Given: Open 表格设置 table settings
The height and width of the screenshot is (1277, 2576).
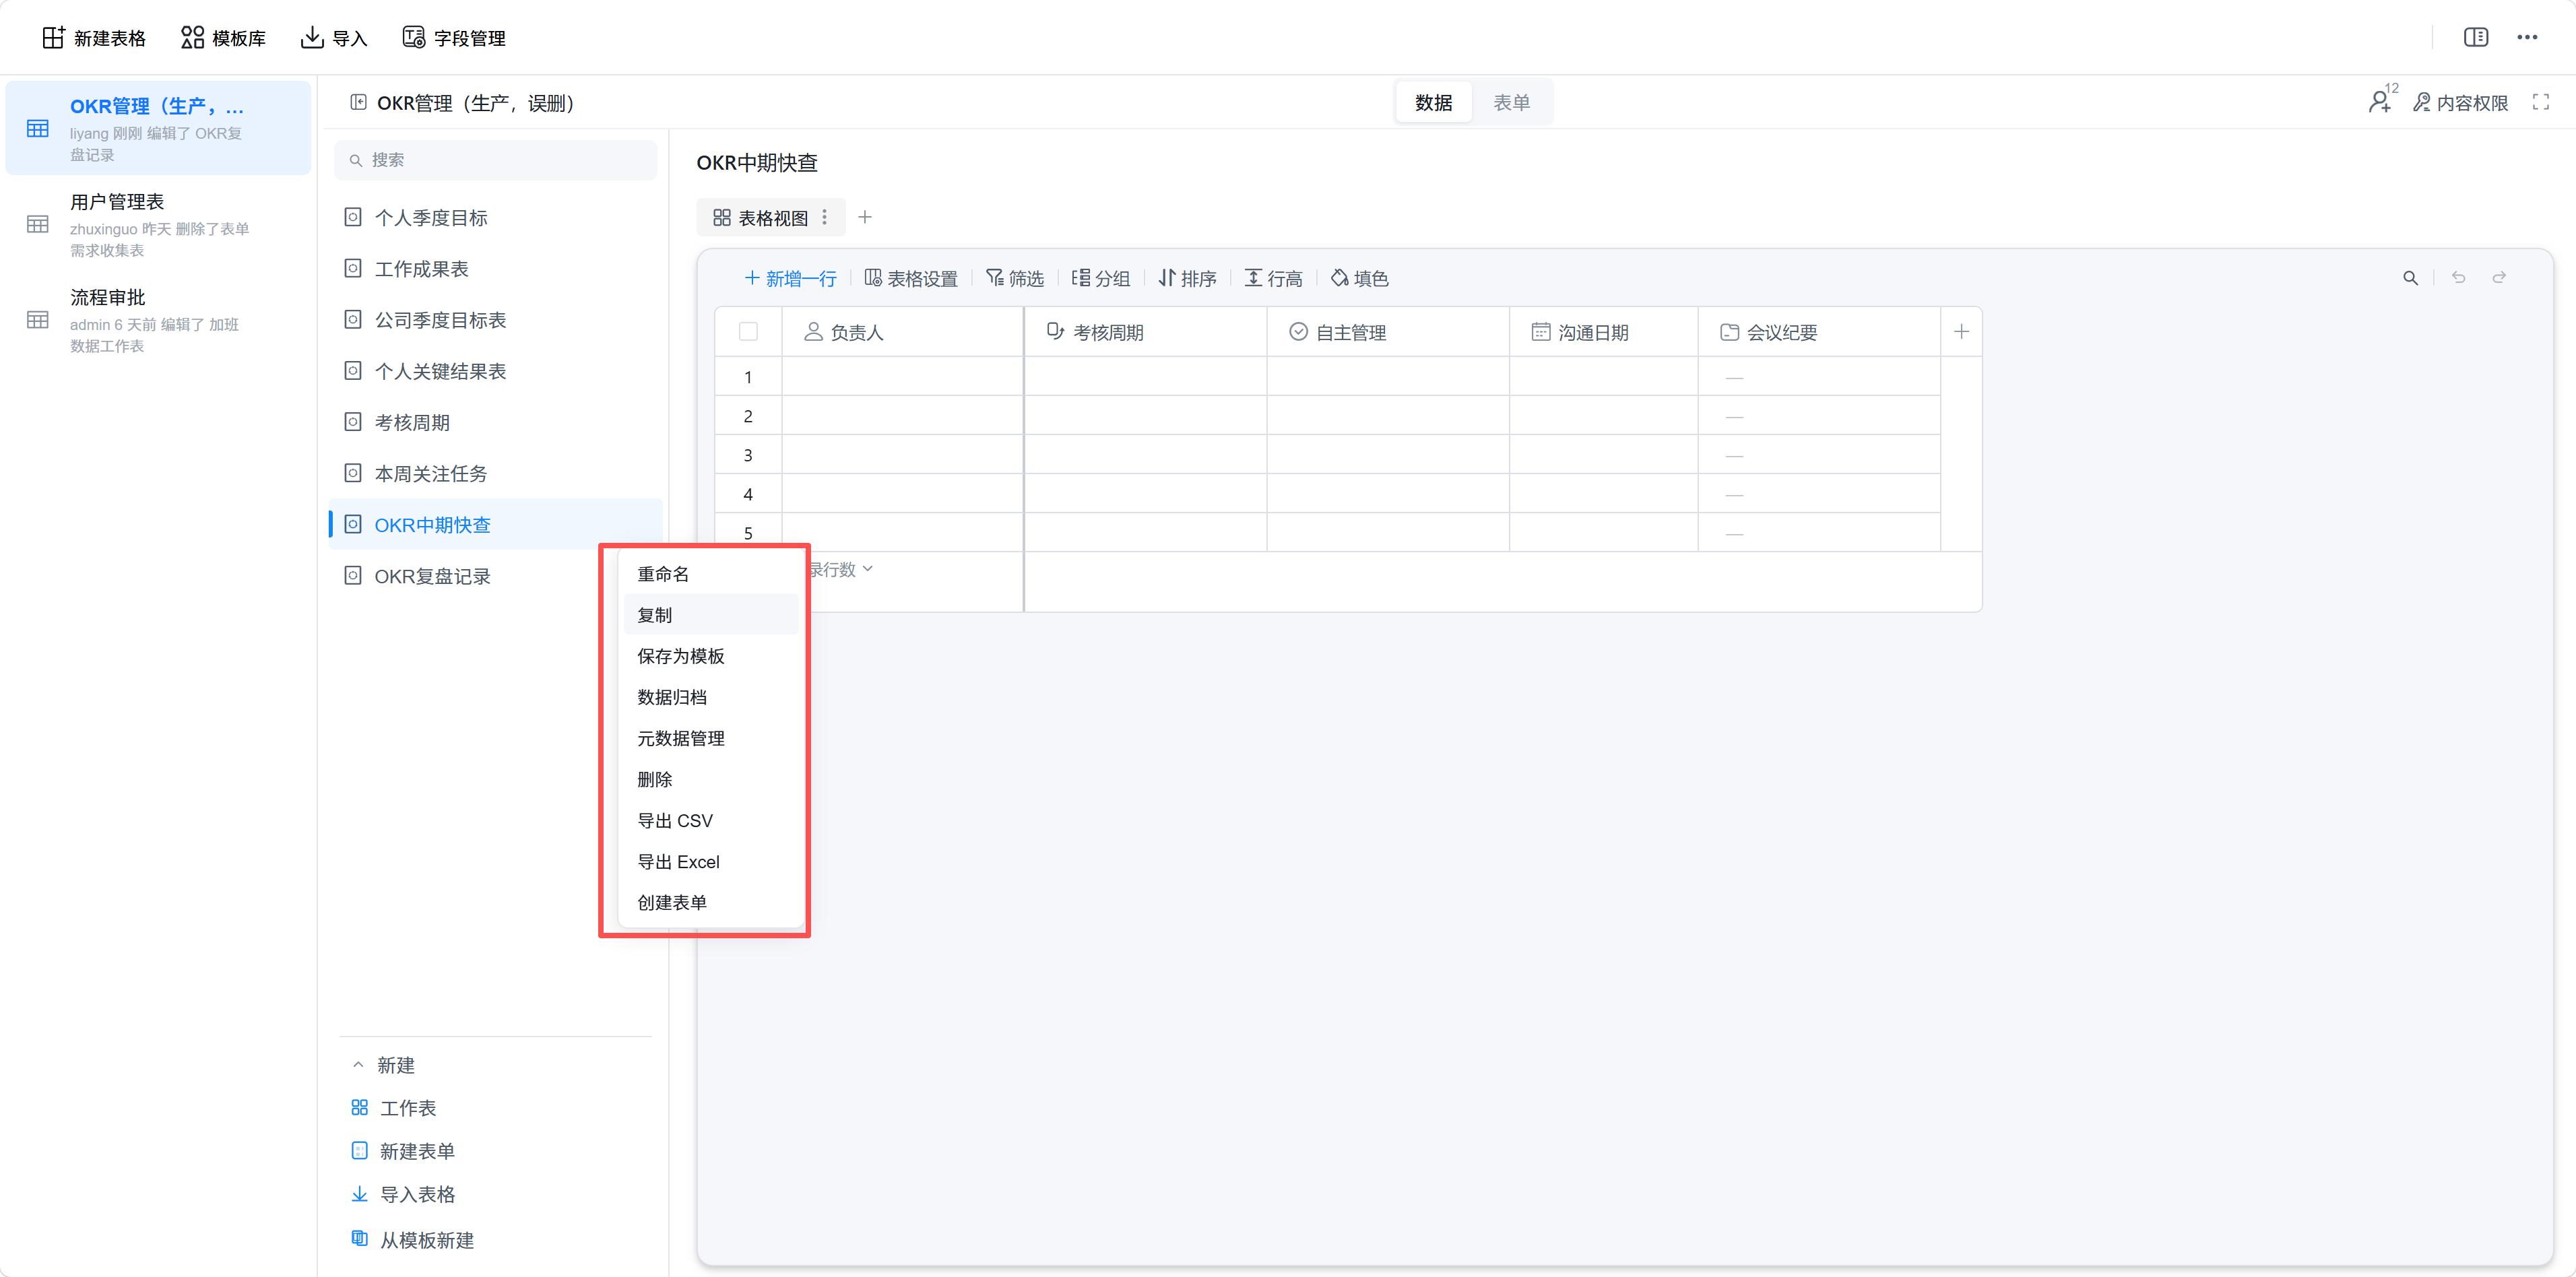Looking at the screenshot, I should coord(911,278).
